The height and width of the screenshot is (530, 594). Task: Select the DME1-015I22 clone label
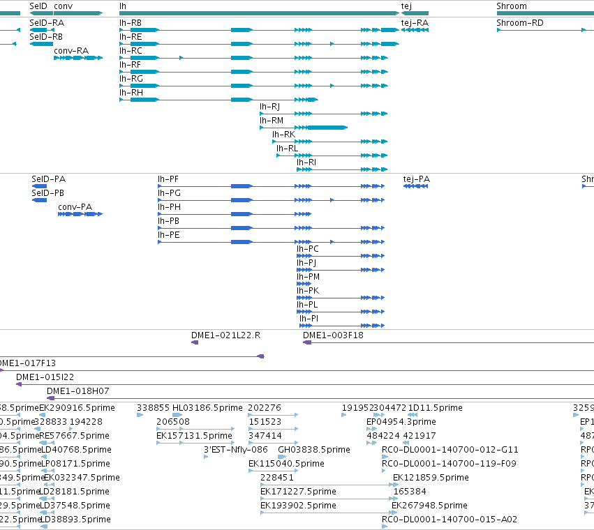(x=45, y=377)
